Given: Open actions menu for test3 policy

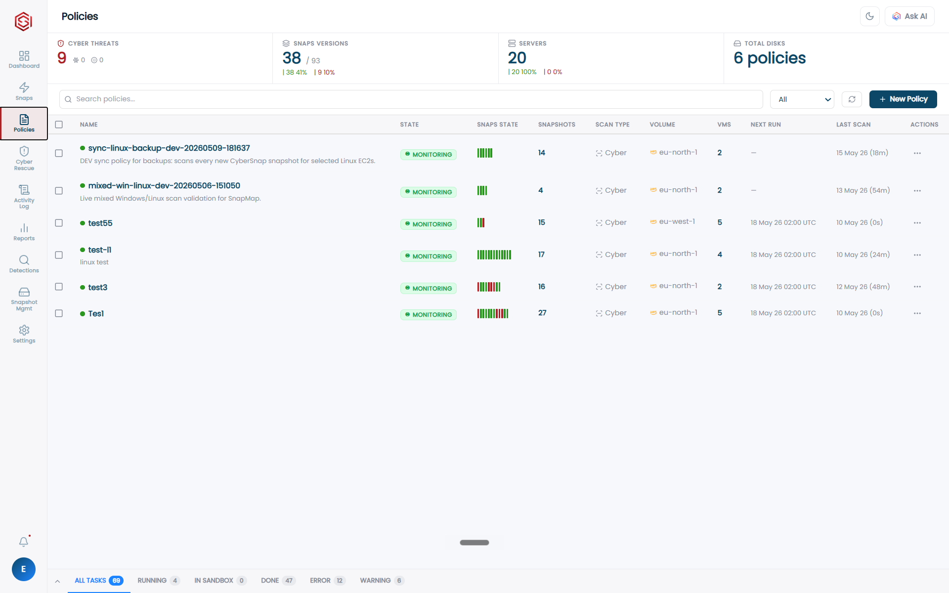Looking at the screenshot, I should tap(917, 287).
